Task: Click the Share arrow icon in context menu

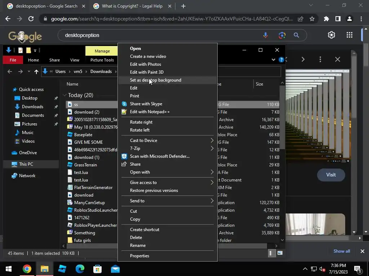Action: coord(124,164)
